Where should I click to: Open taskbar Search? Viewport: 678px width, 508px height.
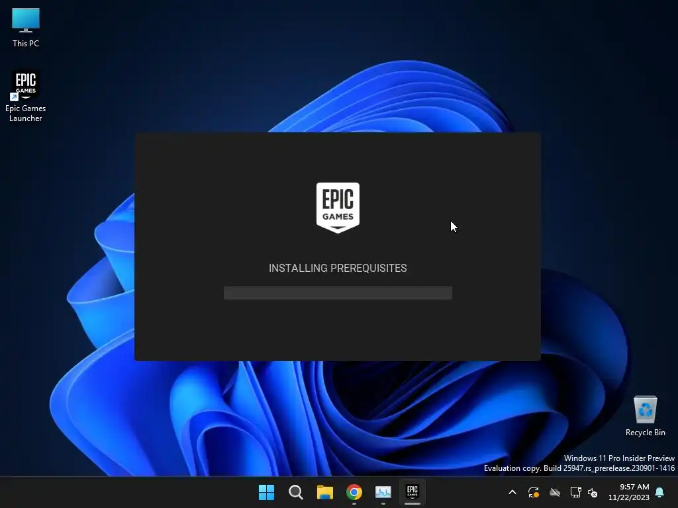tap(296, 492)
